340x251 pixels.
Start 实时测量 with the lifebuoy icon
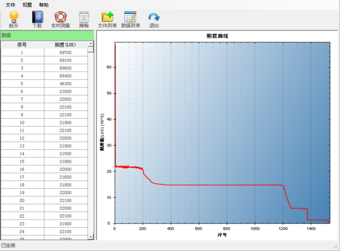pyautogui.click(x=60, y=17)
